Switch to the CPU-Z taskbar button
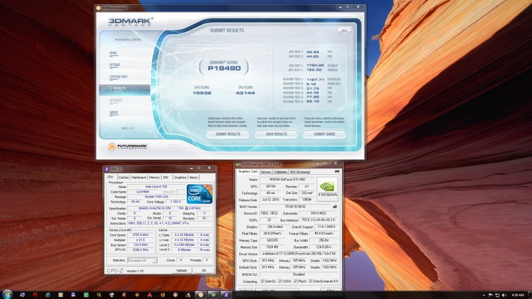This screenshot has width=532, height=299. click(x=226, y=294)
